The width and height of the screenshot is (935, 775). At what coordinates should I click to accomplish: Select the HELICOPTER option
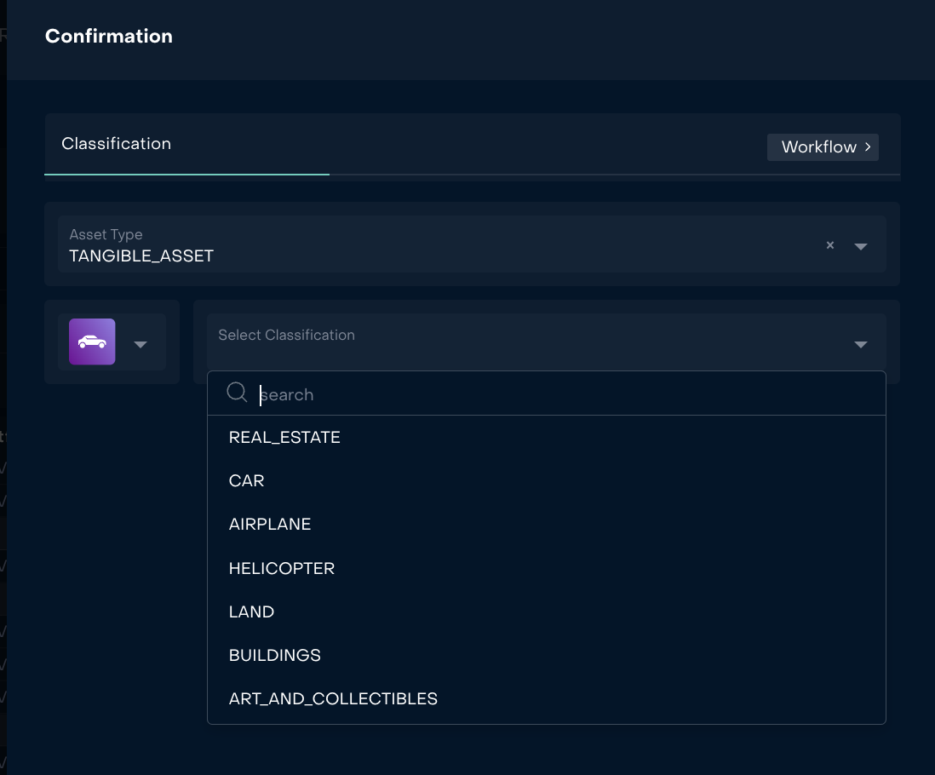[282, 568]
